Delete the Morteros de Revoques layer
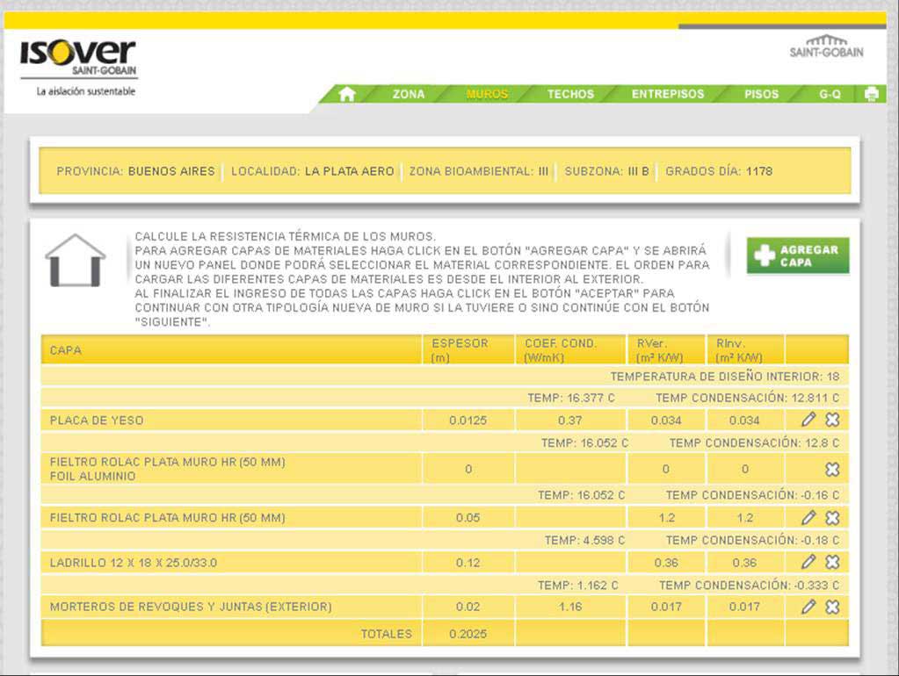The width and height of the screenshot is (899, 676). coord(832,607)
